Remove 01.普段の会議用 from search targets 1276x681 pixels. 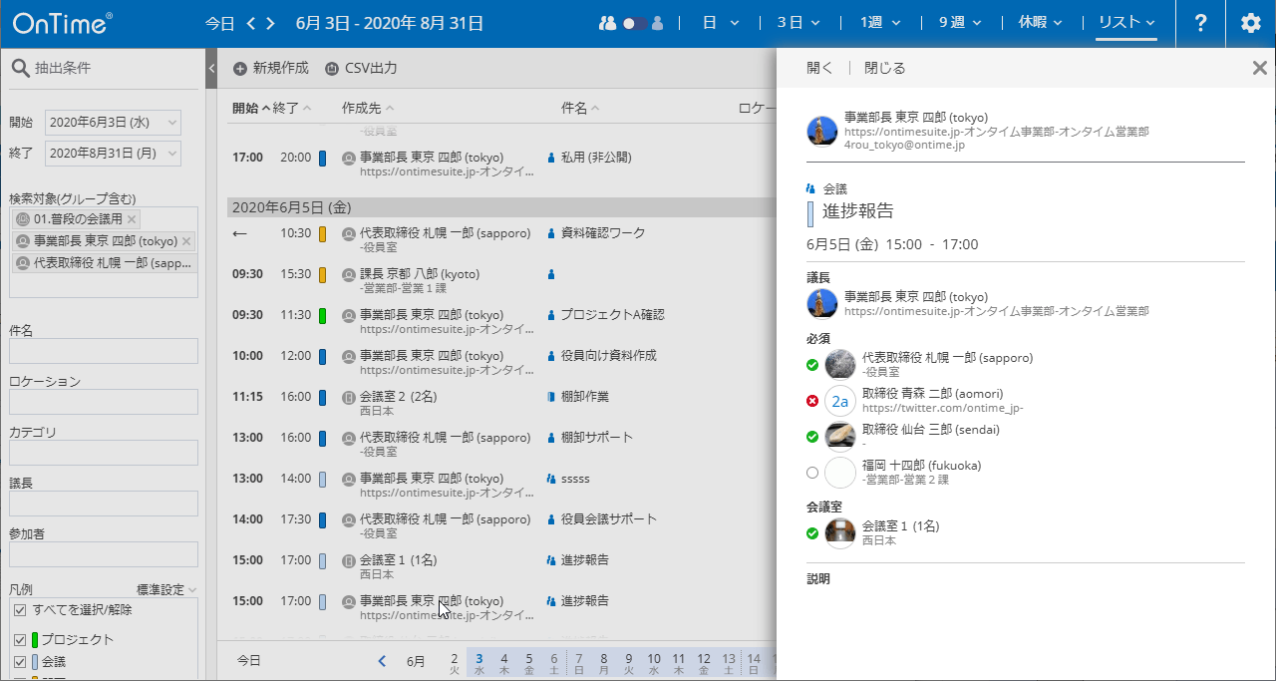(x=133, y=219)
